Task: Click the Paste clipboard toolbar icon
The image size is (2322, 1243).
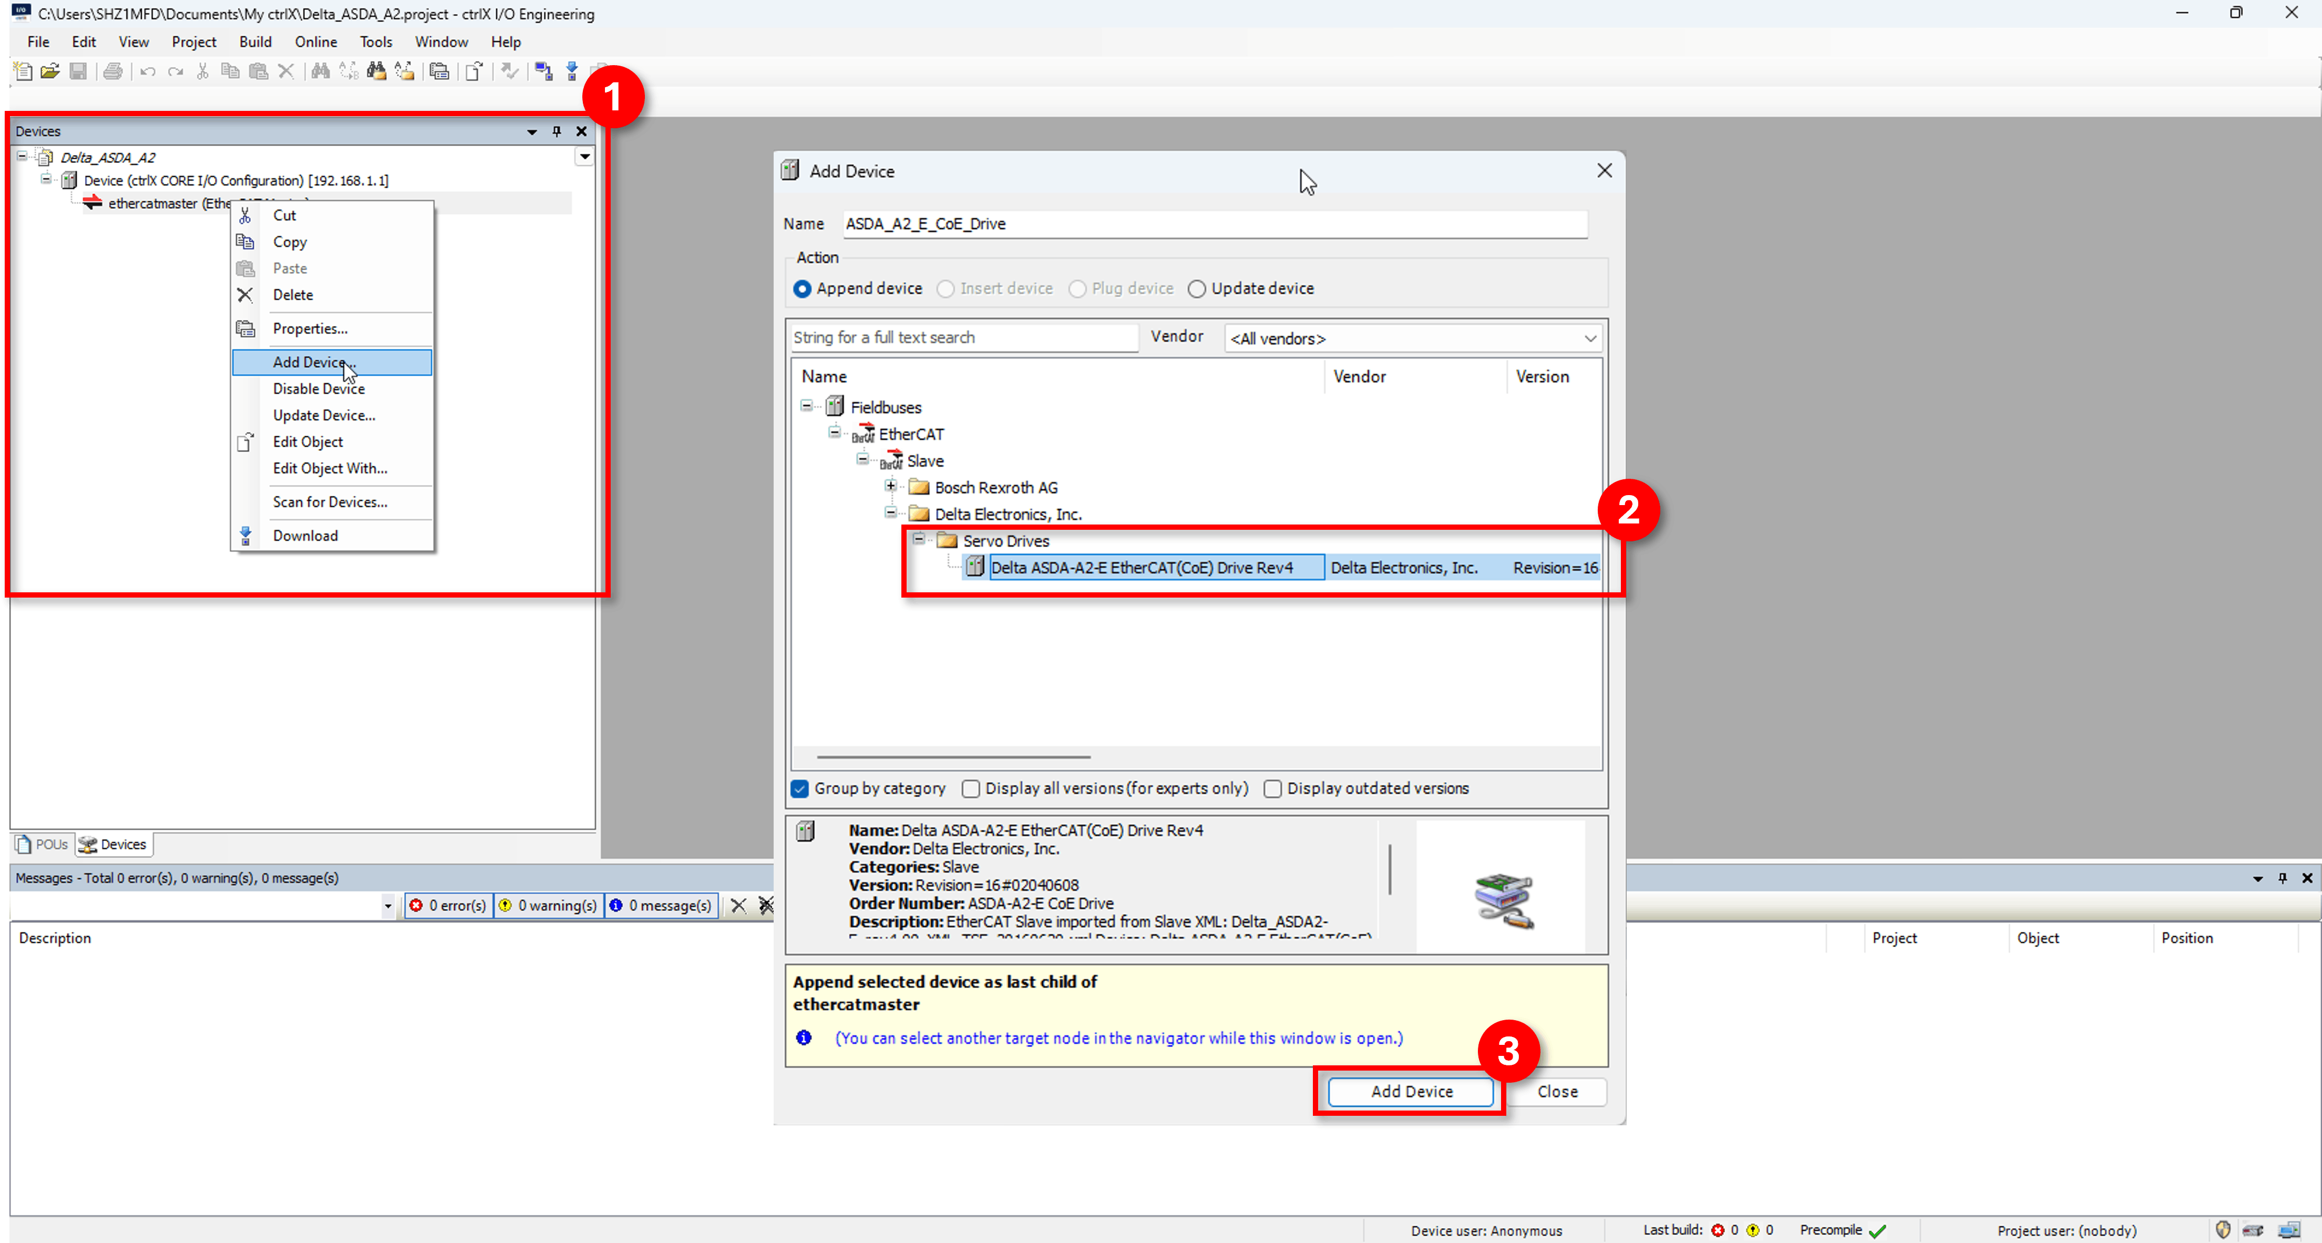Action: (x=259, y=71)
